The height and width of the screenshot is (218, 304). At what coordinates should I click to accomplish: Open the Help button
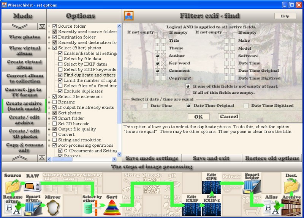pos(285,16)
